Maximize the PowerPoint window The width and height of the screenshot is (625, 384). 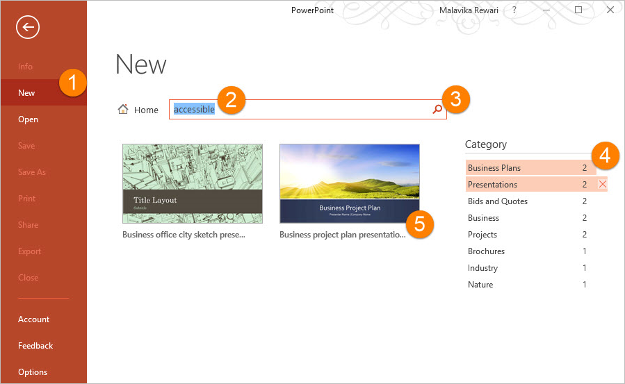578,10
